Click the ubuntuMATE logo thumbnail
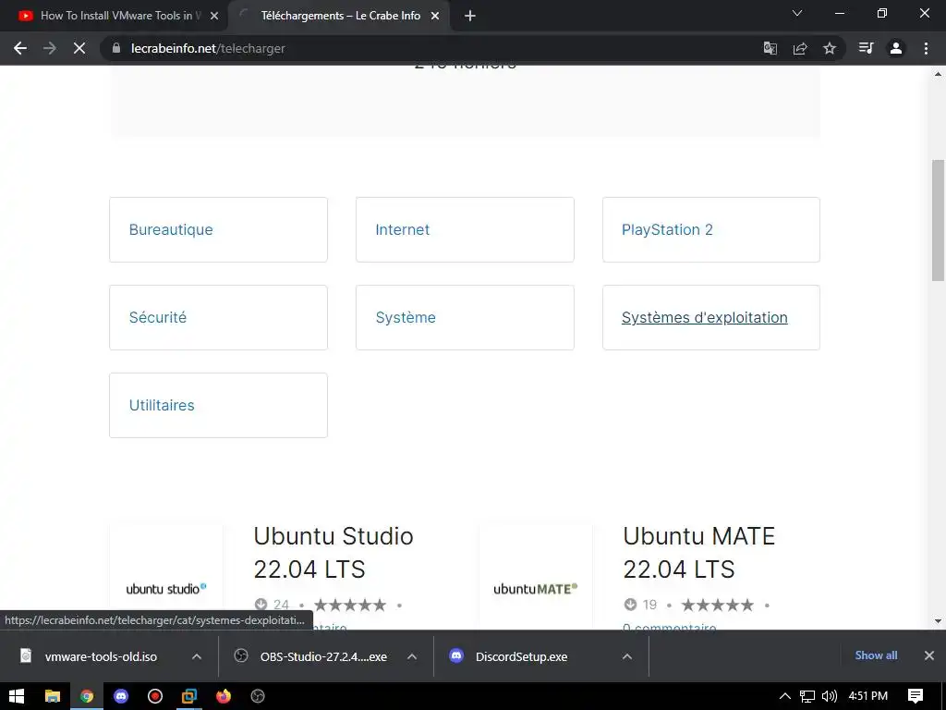946x710 pixels. click(535, 589)
